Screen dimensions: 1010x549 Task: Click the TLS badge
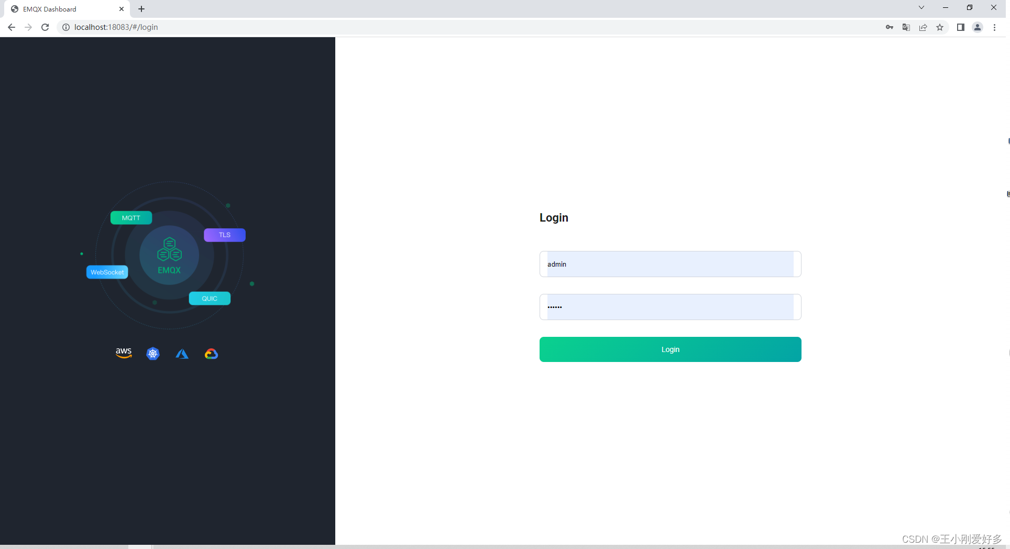tap(225, 235)
